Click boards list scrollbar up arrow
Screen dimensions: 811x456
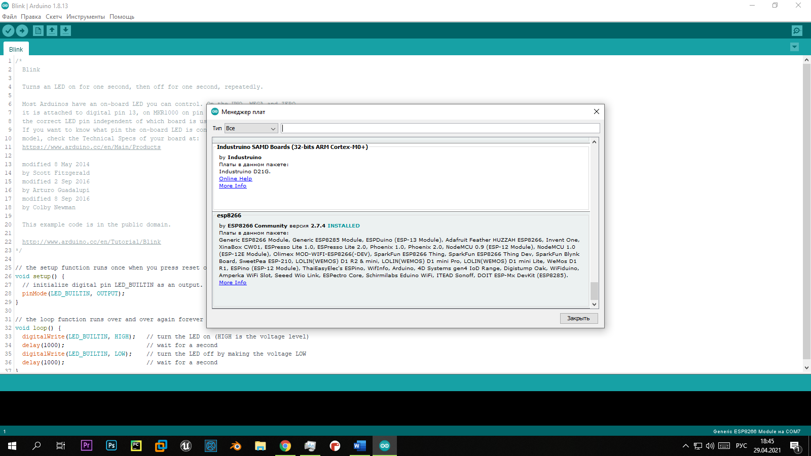tap(594, 142)
